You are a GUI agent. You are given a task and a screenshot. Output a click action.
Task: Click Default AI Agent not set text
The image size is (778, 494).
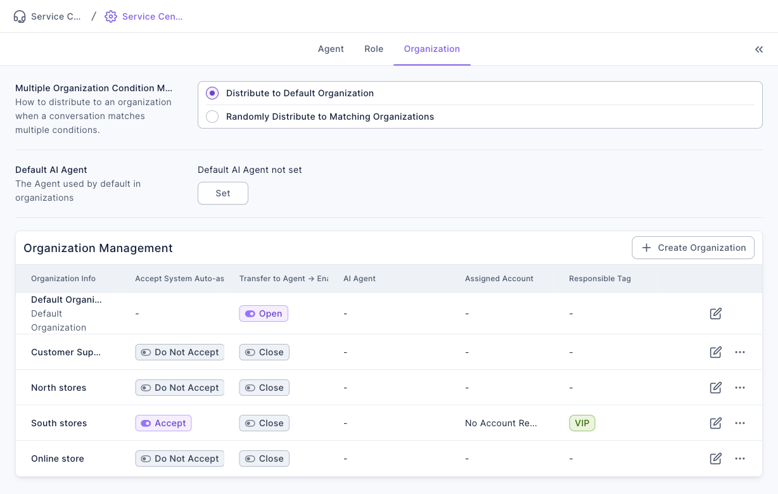(x=250, y=170)
